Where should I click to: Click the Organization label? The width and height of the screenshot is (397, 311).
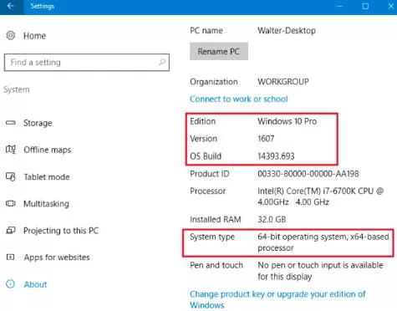214,82
